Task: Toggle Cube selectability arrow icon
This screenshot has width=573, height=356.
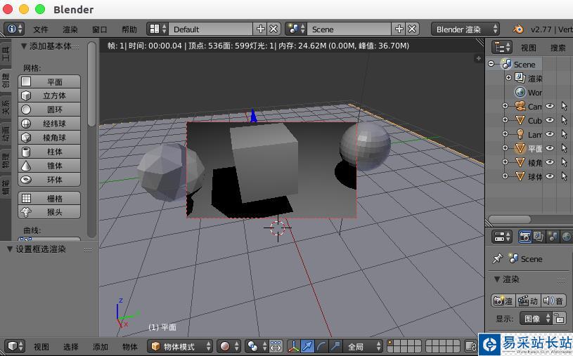Action: click(565, 120)
